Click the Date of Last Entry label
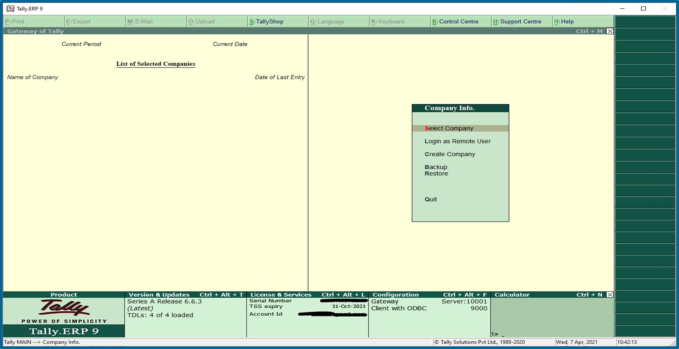 point(280,77)
